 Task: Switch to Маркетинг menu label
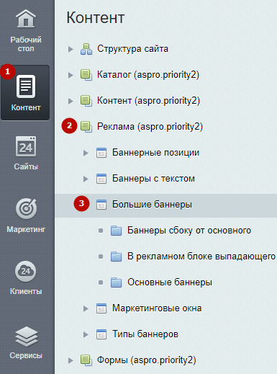[x=26, y=229]
